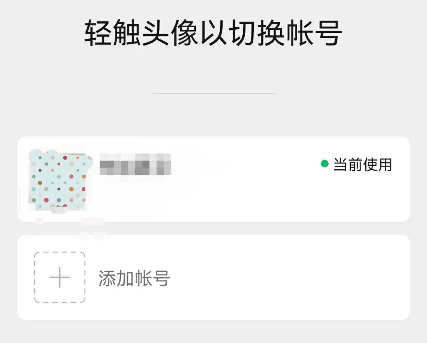Open the 添加帐号 card

213,277
